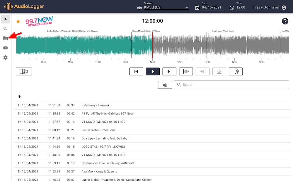Open the station directory sidebar icon

[5, 38]
